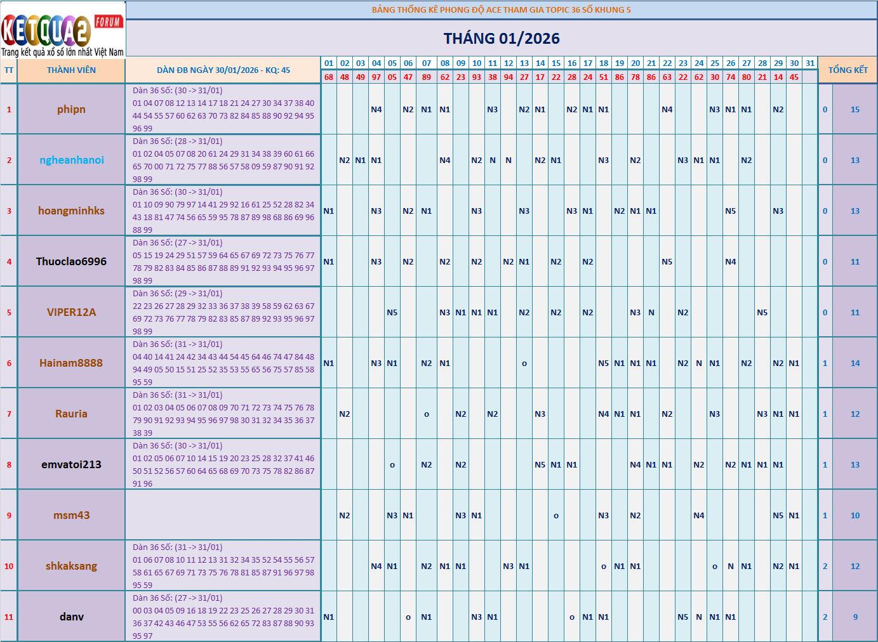Click the THÀNH VIÊN column header

[x=71, y=70]
